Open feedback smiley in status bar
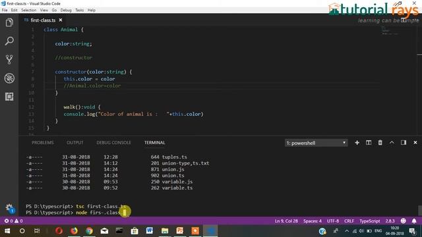Image resolution: width=422 pixels, height=237 pixels. coord(403,221)
